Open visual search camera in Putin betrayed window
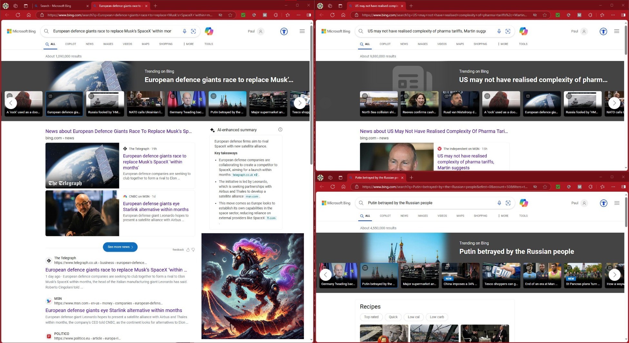This screenshot has height=343, width=629. (x=508, y=203)
